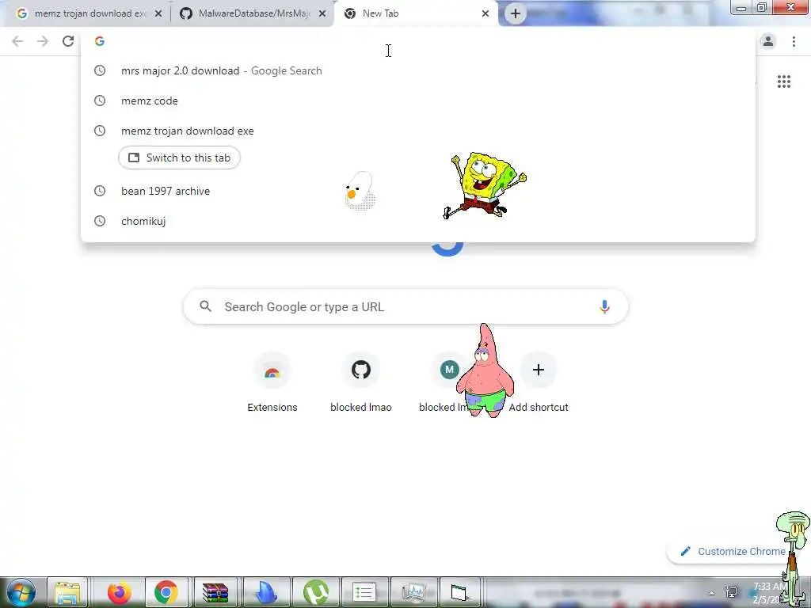Open File Explorer from the taskbar
Viewport: 811px width, 608px height.
(67, 592)
